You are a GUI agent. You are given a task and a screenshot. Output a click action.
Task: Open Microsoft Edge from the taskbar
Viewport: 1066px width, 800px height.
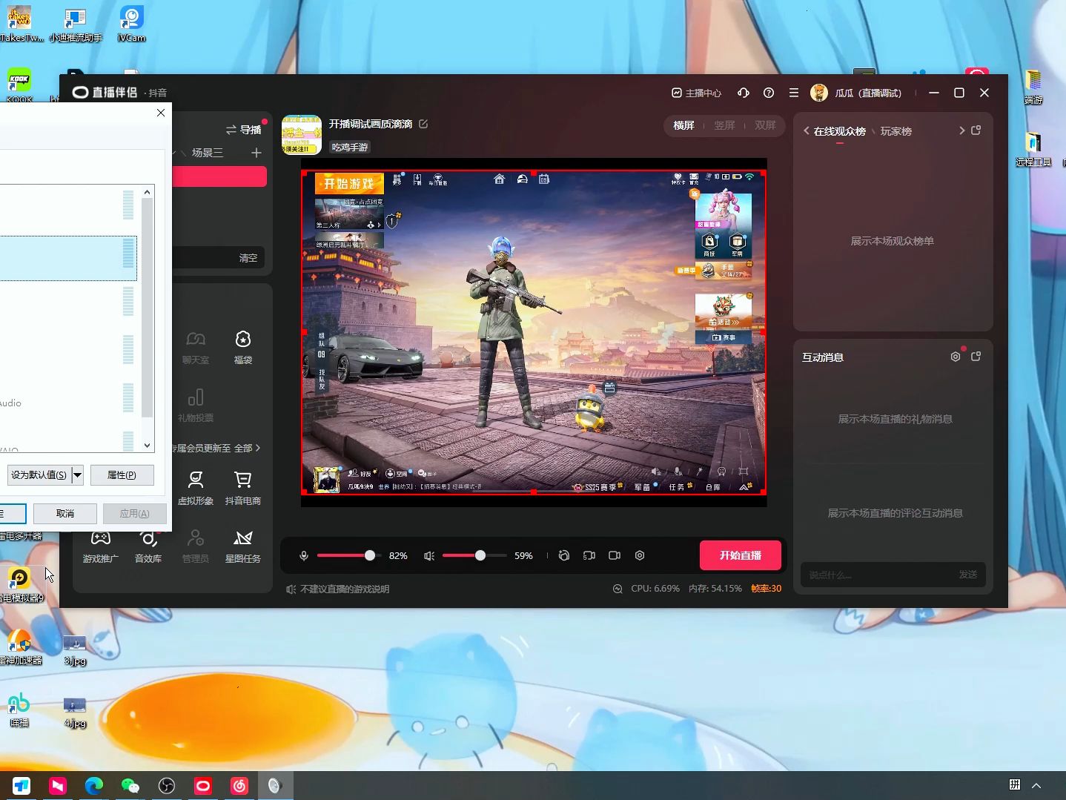click(94, 786)
